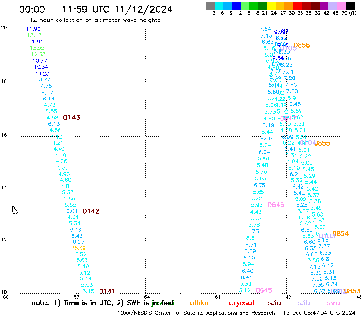Image resolution: width=361 pixels, height=317 pixels.
Task: Click the 7.13 wave height value
Action: [266, 36]
